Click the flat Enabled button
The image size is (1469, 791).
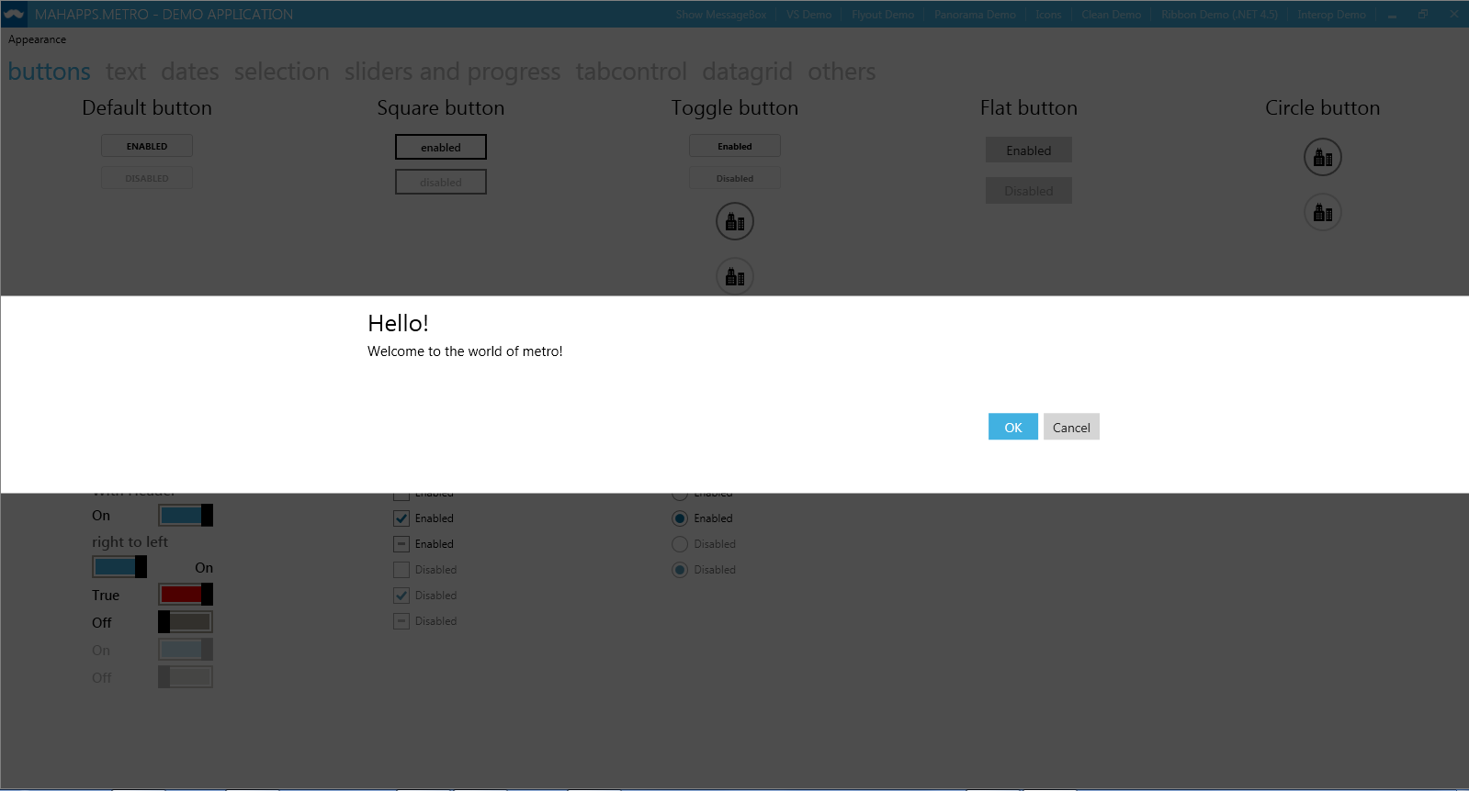[1029, 150]
